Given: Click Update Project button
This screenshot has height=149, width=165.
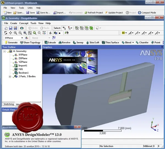Looking at the screenshot, I should (114, 13).
